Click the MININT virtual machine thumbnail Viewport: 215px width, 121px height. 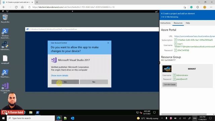coord(167,69)
